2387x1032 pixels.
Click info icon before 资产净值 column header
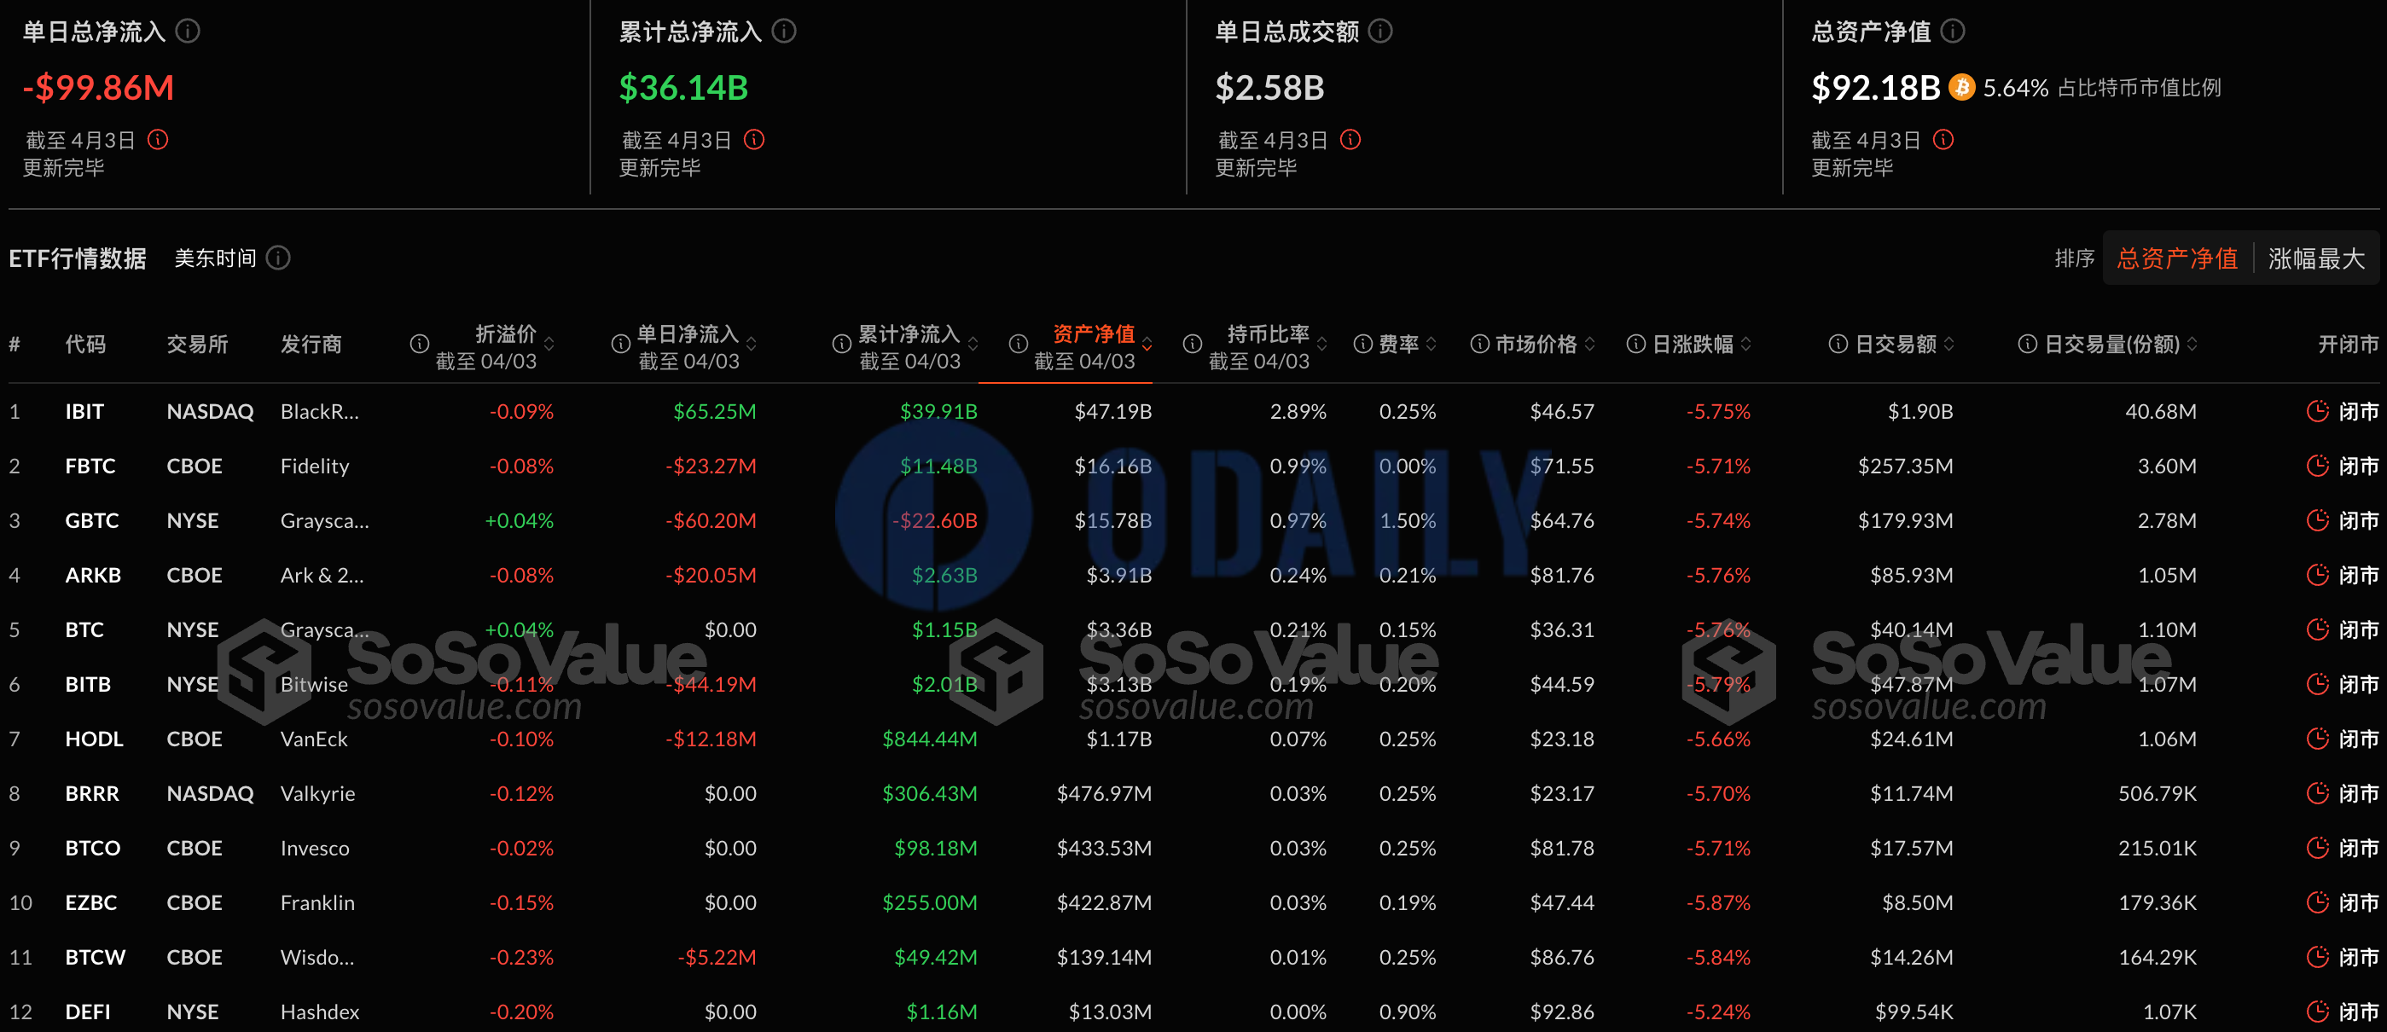coord(1019,344)
